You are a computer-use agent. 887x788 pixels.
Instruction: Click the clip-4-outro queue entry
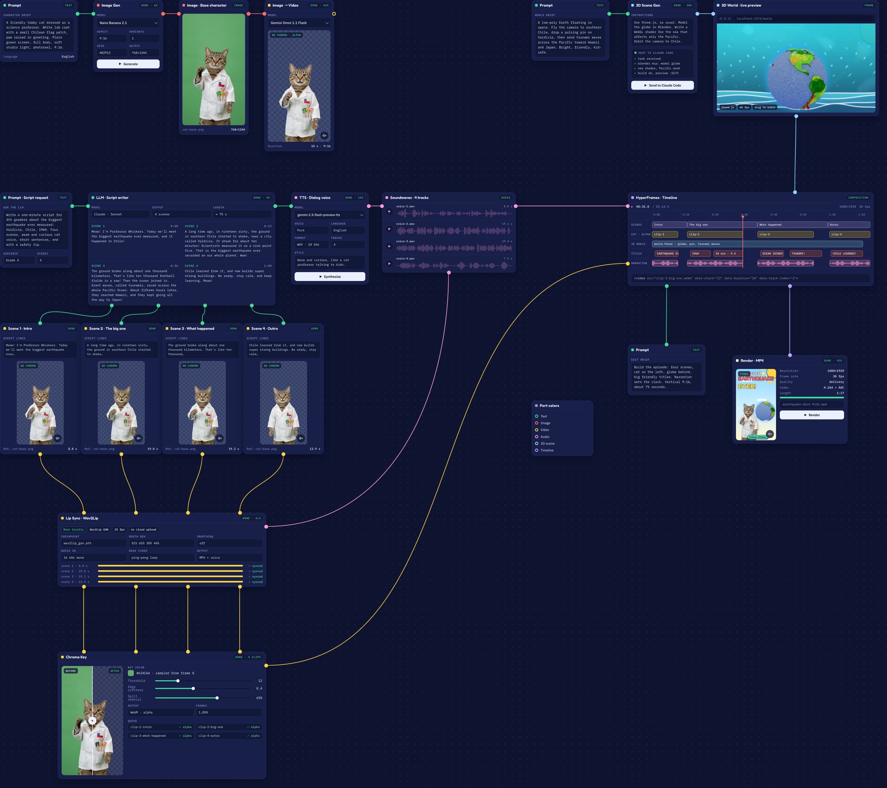pos(229,736)
